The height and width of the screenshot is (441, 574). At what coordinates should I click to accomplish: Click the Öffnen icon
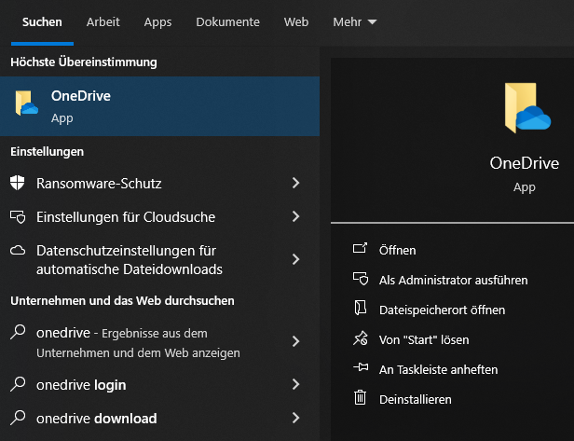[360, 248]
